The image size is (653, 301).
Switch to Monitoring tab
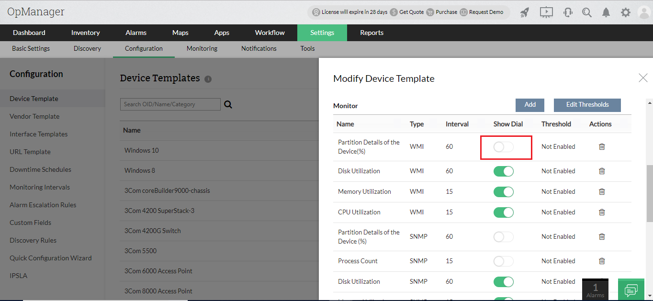pos(202,49)
